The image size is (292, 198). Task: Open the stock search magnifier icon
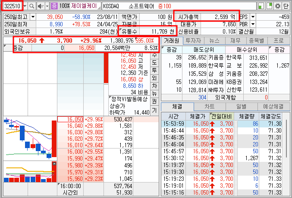(x=32, y=6)
